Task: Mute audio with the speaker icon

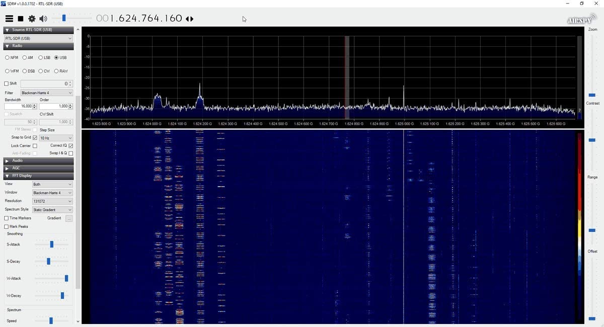Action: pos(43,19)
